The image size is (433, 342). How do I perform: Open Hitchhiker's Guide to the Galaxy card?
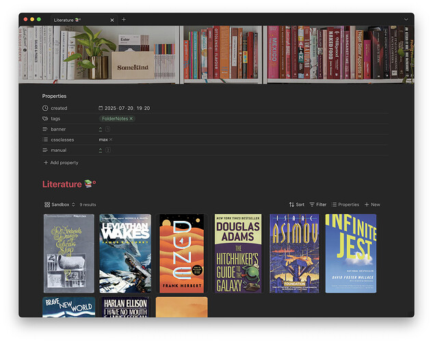tap(238, 253)
